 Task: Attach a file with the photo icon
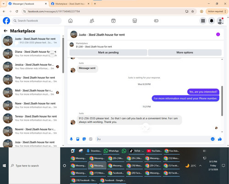(78, 139)
